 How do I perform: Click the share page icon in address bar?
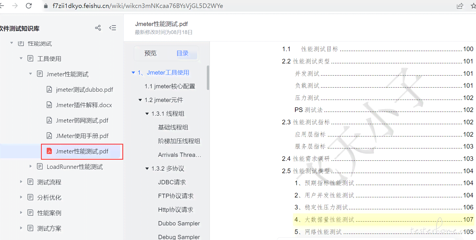pyautogui.click(x=460, y=6)
